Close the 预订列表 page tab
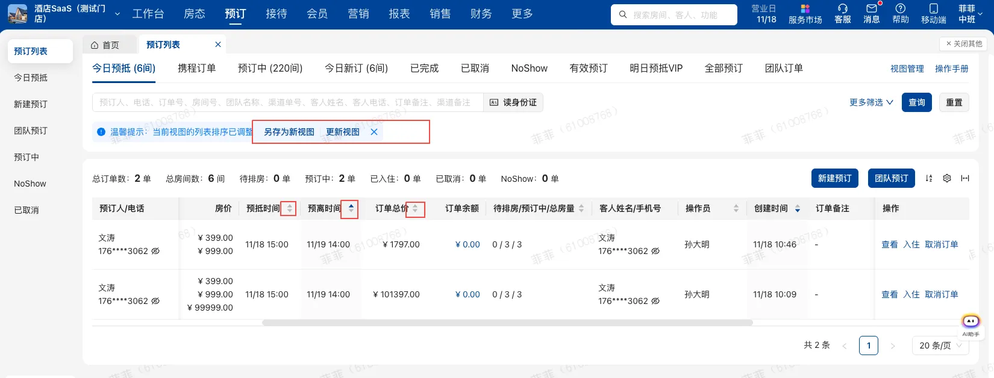Viewport: 994px width, 378px height. 218,45
